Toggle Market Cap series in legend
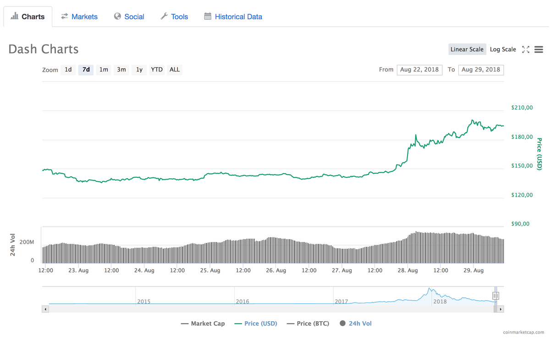 203,324
